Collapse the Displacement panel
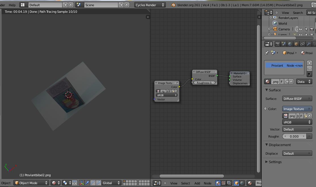This screenshot has height=187, width=316. (266, 145)
